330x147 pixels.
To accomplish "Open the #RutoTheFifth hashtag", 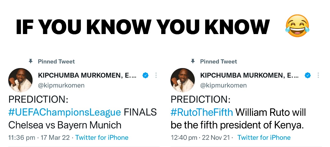I will click(202, 112).
